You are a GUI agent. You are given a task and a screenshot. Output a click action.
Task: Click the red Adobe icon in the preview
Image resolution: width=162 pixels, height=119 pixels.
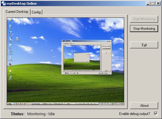pos(10,64)
